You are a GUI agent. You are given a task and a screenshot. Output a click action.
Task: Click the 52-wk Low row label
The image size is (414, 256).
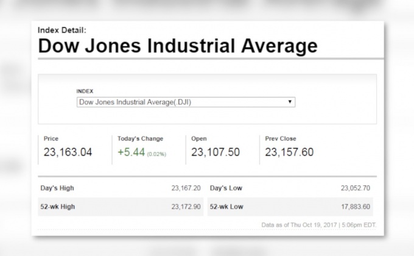(x=226, y=207)
